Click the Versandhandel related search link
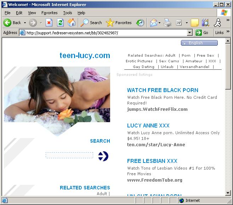 click(x=194, y=67)
